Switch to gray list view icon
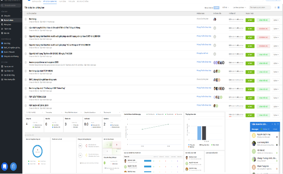Image resolution: width=283 pixels, height=174 pixels. [275, 8]
